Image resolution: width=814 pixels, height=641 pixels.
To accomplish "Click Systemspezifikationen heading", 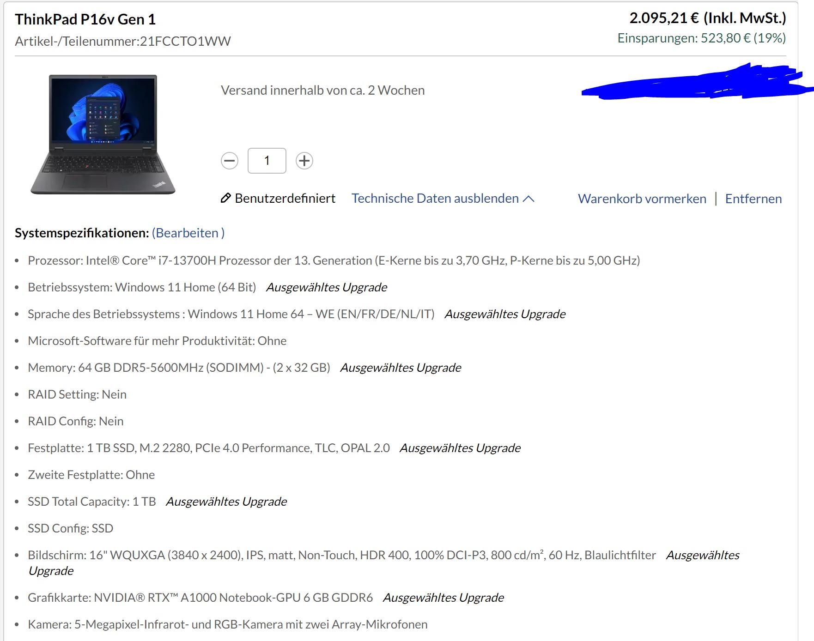I will coord(82,233).
